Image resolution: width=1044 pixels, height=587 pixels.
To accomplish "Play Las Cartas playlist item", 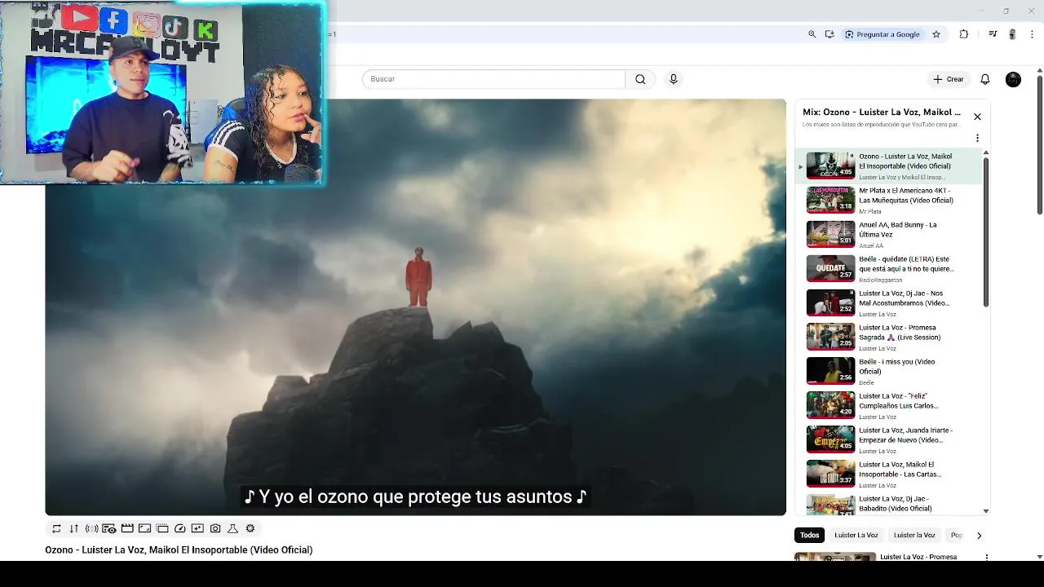I will pyautogui.click(x=889, y=474).
